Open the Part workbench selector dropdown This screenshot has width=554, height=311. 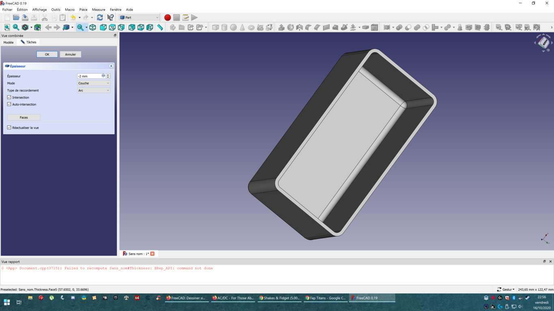pyautogui.click(x=139, y=17)
